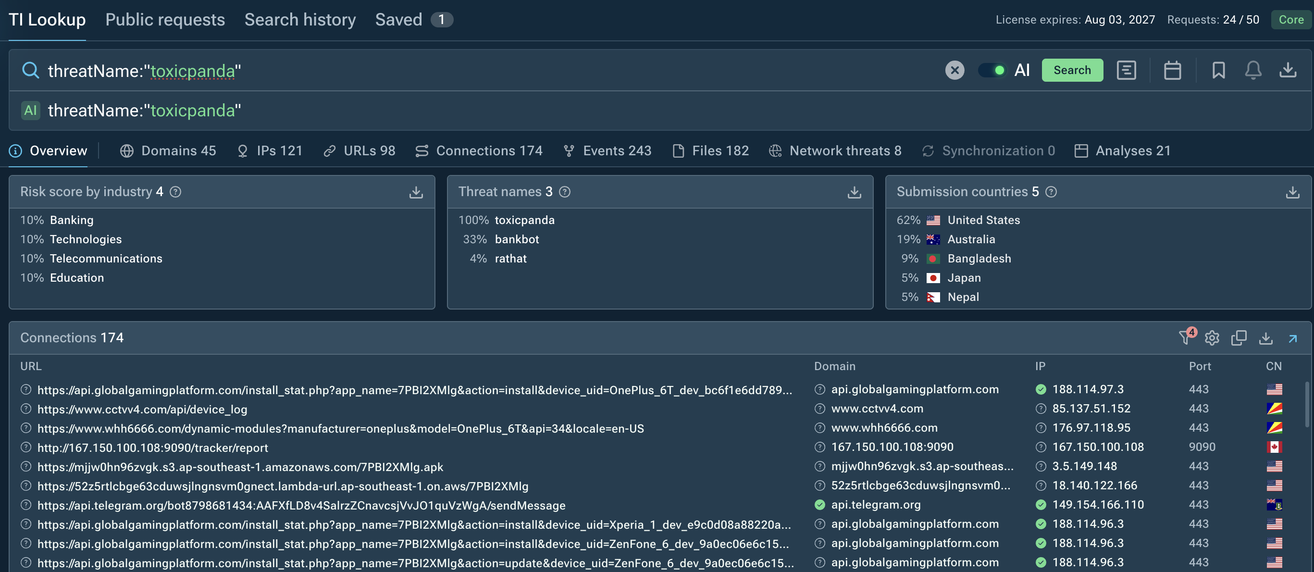Click the notification bell icon
Image resolution: width=1314 pixels, height=572 pixels.
(1253, 70)
